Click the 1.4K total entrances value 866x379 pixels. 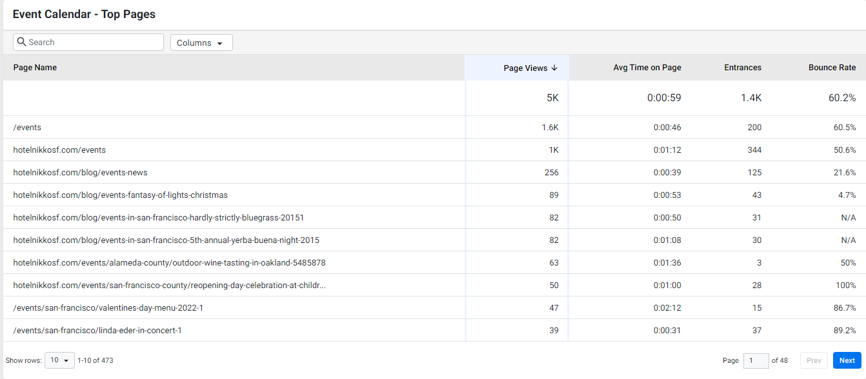750,98
